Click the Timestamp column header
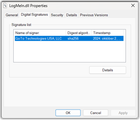 point(107,33)
